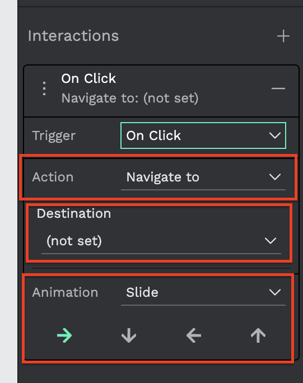Click the Destination label
Viewport: 303px width, 383px height.
[74, 213]
